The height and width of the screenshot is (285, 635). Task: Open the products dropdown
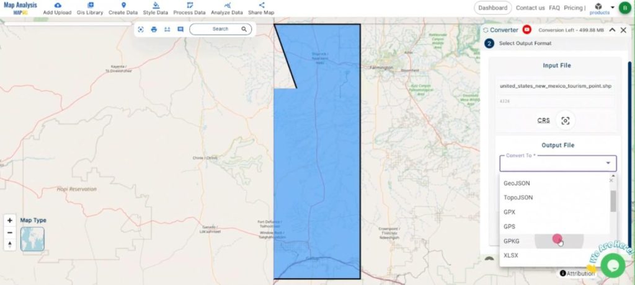coord(599,8)
